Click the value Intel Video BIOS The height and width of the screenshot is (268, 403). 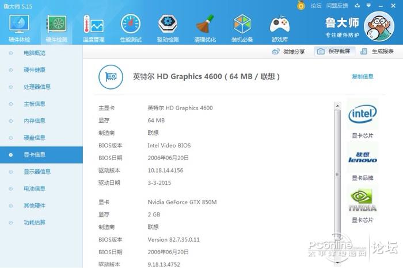coord(169,146)
